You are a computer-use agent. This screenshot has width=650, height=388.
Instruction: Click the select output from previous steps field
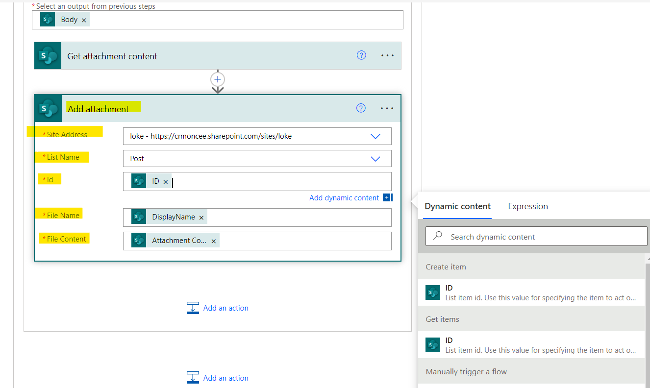click(x=218, y=20)
